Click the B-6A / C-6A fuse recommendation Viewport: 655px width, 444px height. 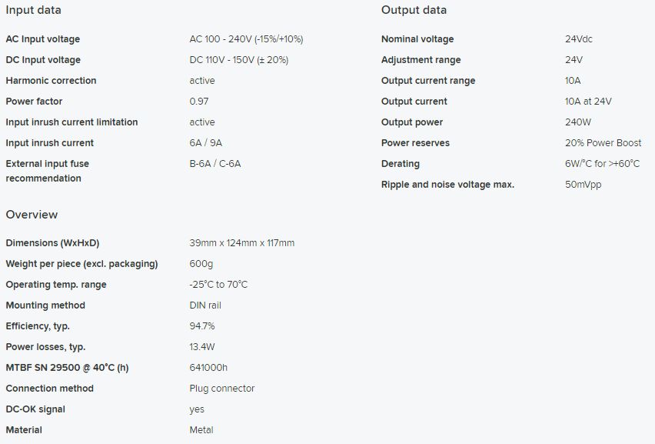[215, 163]
